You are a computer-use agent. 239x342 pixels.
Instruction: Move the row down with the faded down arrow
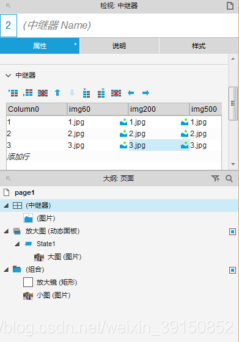pos(72,93)
